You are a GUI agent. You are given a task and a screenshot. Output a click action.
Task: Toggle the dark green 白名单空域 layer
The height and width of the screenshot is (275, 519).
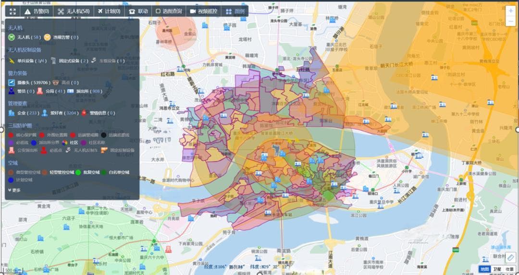115,172
